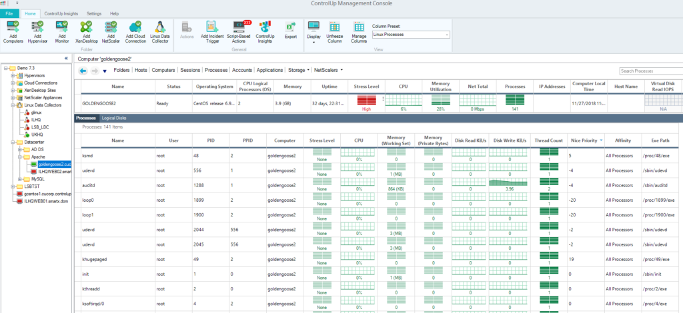Go back with the blue arrow
This screenshot has width=683, height=313.
coord(83,71)
